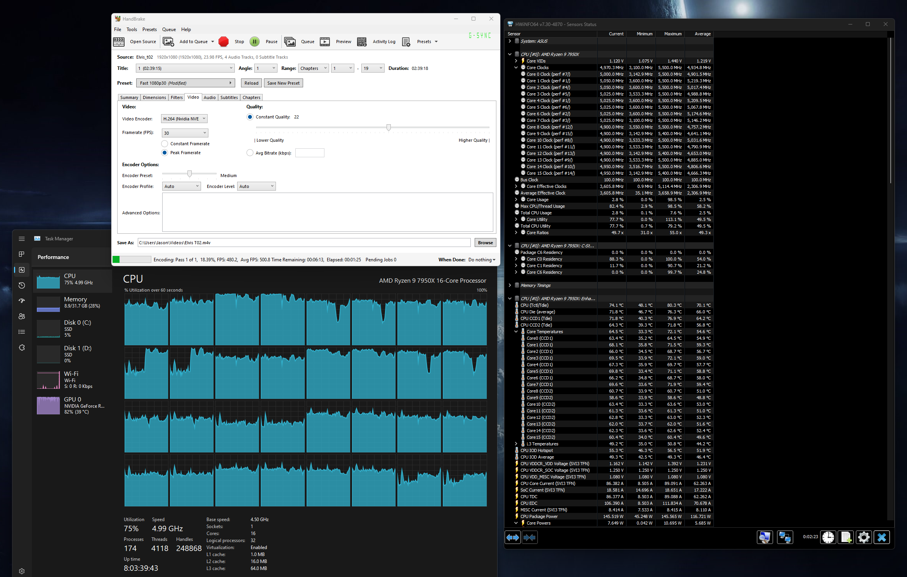Expand Memory Timings section in HWiNFO
The image size is (907, 577).
510,285
